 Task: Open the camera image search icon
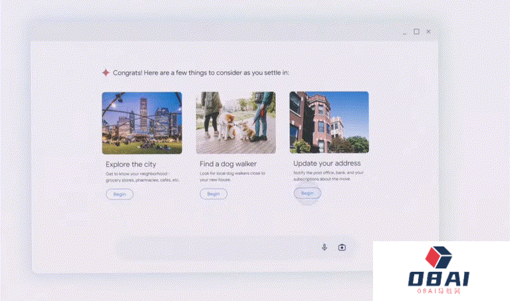342,247
